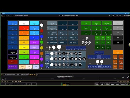The width and height of the screenshot is (130, 98).
Task: Click the triangle icon left of command line
Action: point(3,79)
